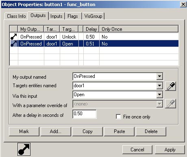Click the large output arrow icon beside Cancel
The image size is (187, 157).
24,149
